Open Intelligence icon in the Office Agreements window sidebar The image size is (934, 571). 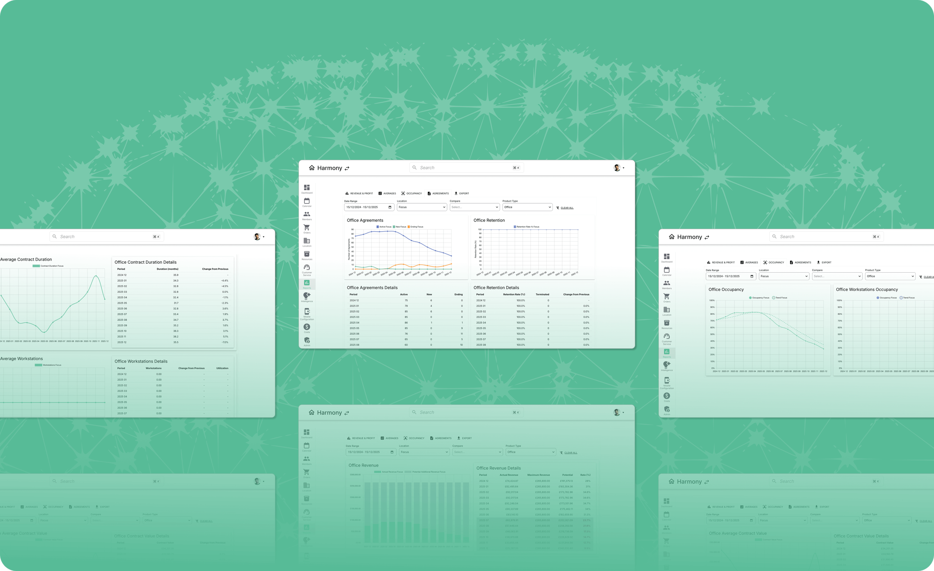[x=307, y=295]
